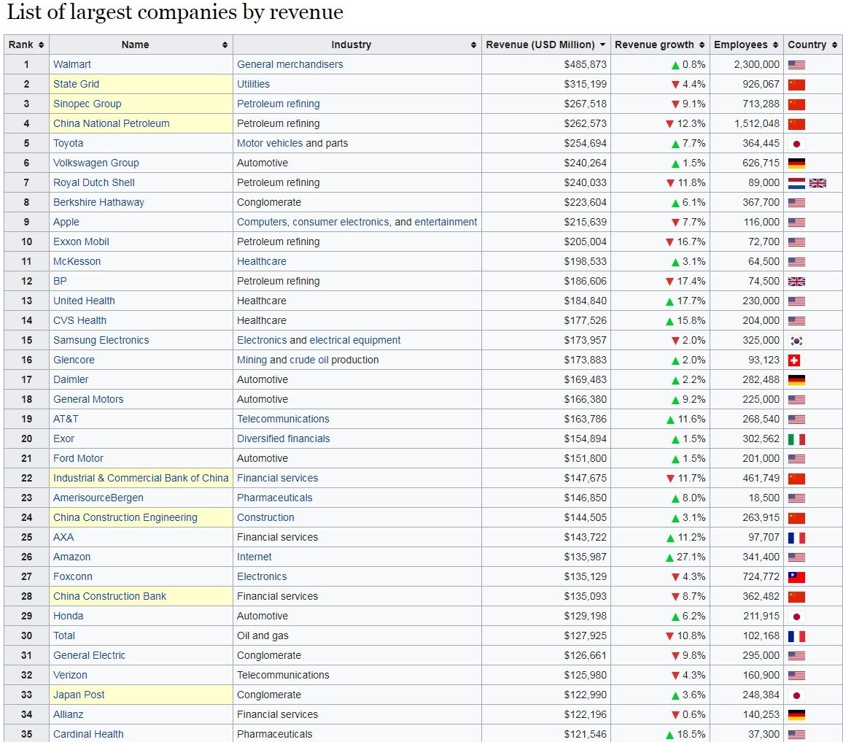Sort by Industry column sort arrows
843x742 pixels.
tap(473, 45)
